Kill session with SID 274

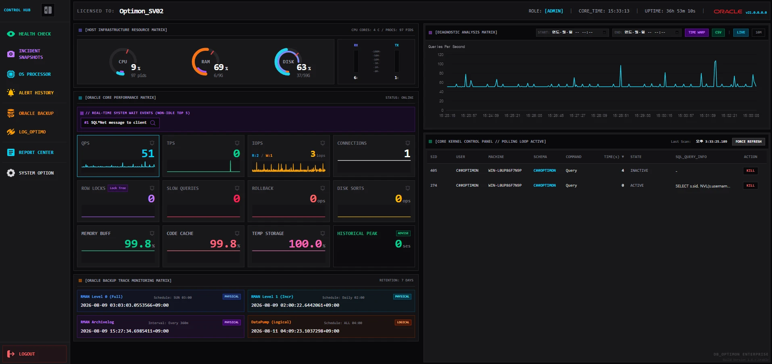(751, 185)
